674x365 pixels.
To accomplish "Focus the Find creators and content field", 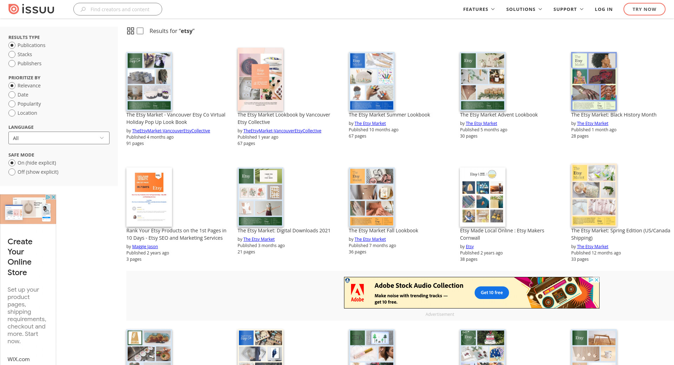I will (x=120, y=9).
